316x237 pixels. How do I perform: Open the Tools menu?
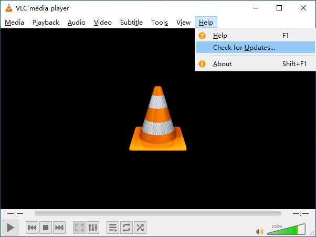[160, 23]
